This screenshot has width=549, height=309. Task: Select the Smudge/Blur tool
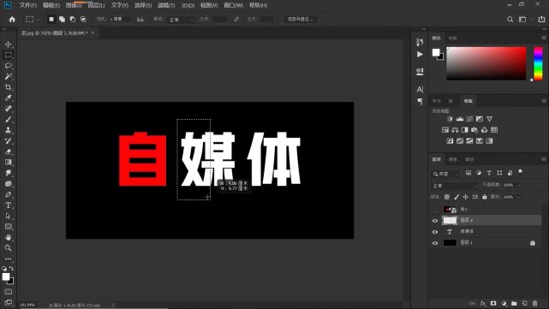click(x=9, y=173)
